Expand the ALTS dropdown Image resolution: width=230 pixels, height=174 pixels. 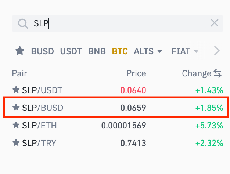(x=148, y=51)
